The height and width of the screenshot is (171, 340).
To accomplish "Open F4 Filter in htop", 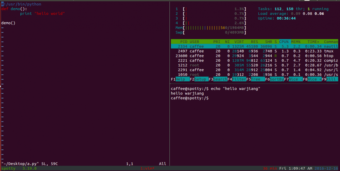I will pyautogui.click(x=237, y=79).
